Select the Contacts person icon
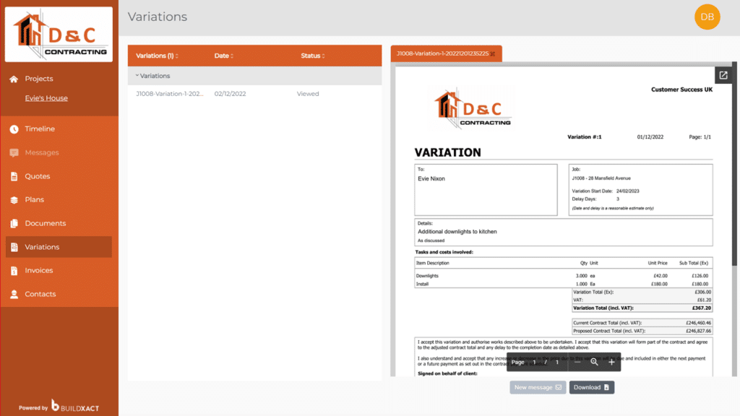 tap(14, 294)
